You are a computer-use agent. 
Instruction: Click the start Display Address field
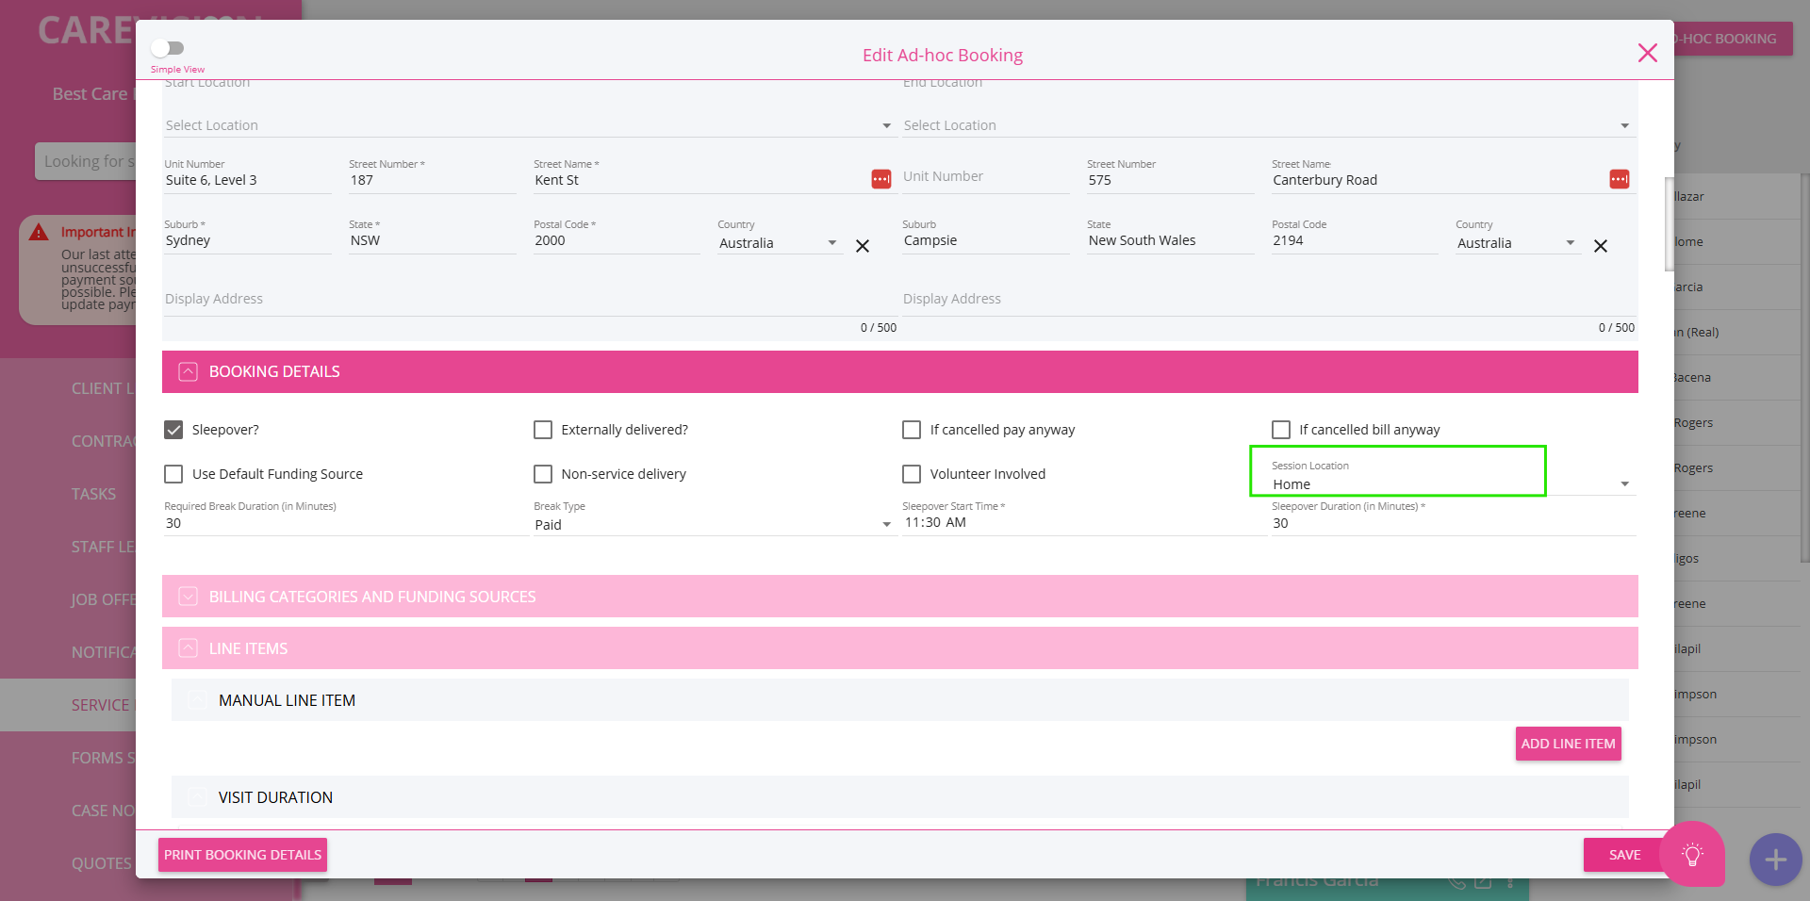(x=531, y=300)
